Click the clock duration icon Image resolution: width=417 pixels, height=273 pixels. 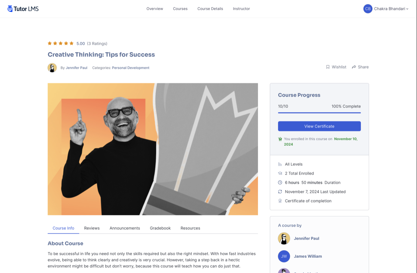pos(280,182)
